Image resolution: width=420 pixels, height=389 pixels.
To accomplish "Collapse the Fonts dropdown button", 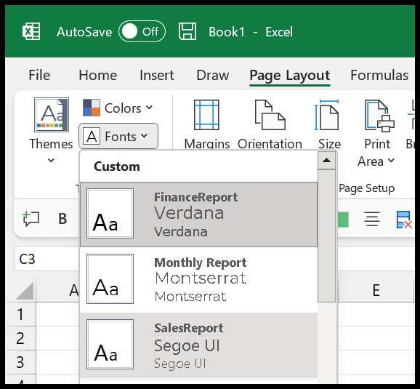I will point(118,136).
